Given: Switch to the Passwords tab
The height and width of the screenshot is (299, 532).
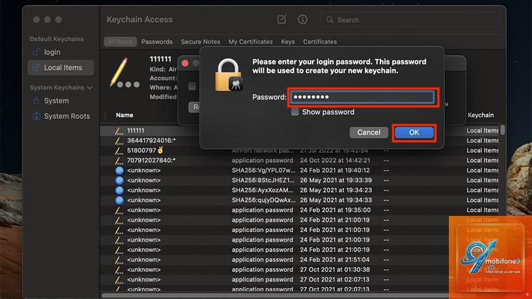Looking at the screenshot, I should pyautogui.click(x=157, y=42).
